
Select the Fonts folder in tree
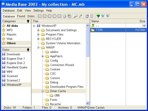[x=54, y=100]
